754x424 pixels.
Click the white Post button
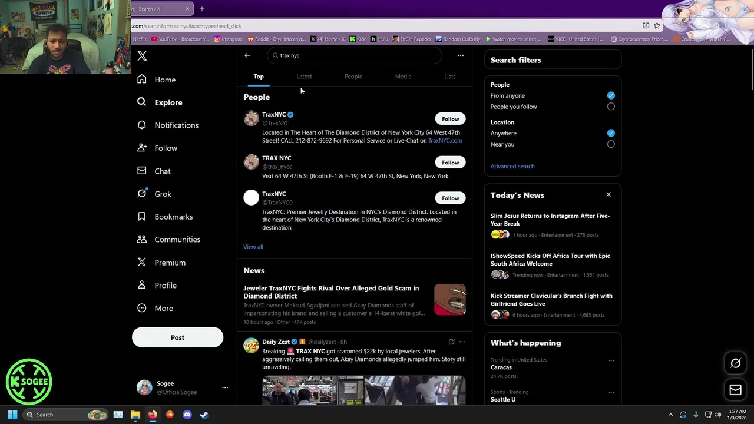tap(177, 337)
